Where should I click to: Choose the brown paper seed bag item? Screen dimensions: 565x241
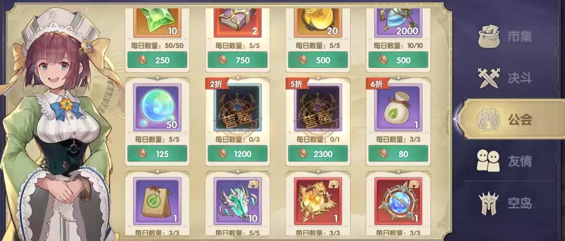[x=157, y=201]
